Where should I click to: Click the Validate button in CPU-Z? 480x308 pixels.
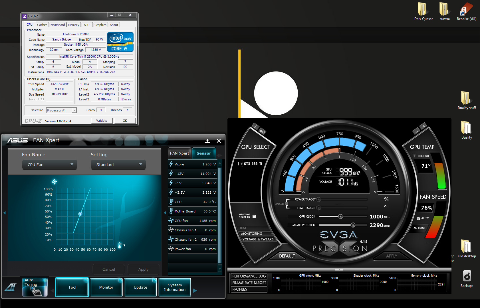(x=102, y=121)
